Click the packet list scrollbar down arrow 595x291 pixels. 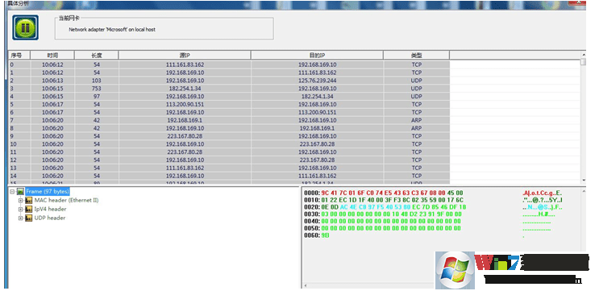point(583,181)
